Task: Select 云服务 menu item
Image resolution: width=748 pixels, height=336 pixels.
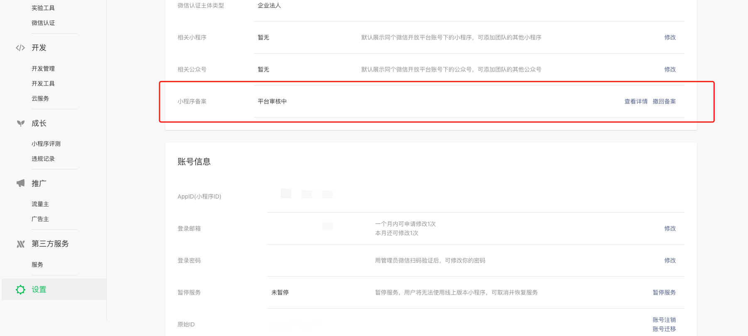Action: (x=40, y=98)
